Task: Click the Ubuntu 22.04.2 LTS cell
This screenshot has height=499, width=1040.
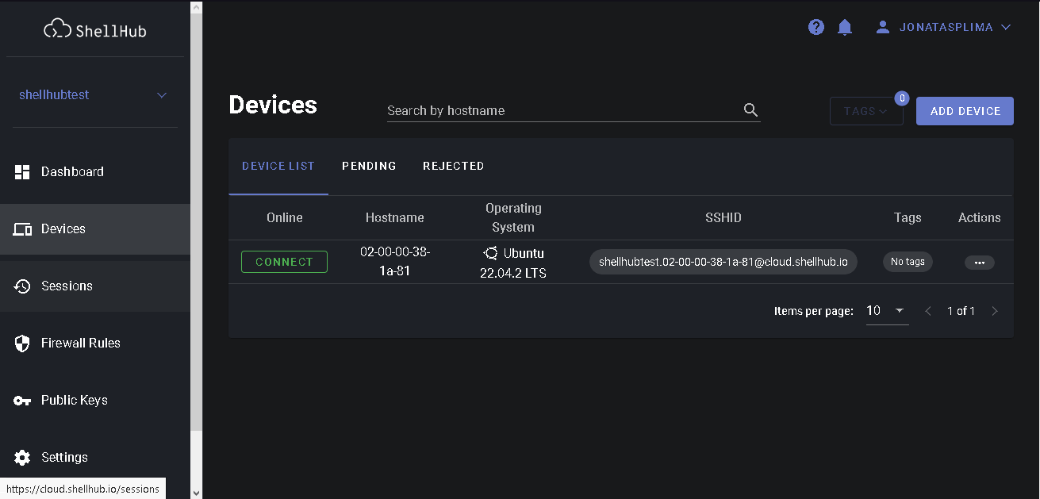Action: click(x=513, y=263)
